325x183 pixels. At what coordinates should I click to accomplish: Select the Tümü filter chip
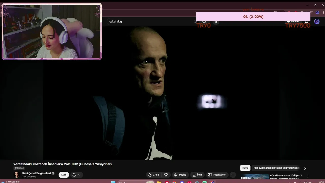point(245,168)
